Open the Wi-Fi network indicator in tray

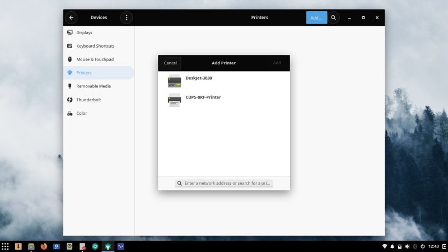tap(384, 246)
